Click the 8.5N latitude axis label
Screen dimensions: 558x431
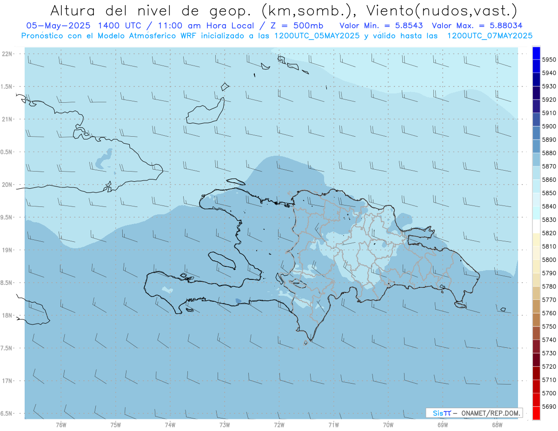point(7,283)
